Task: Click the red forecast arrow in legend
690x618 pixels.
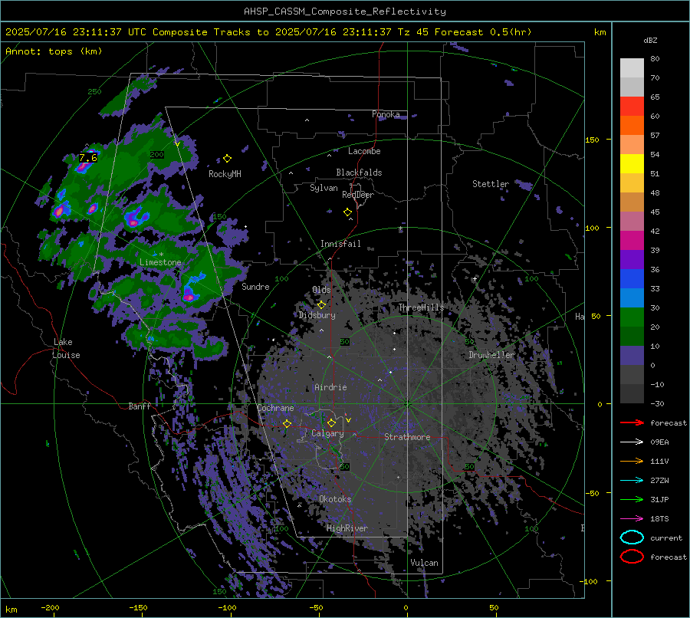Action: [x=632, y=423]
